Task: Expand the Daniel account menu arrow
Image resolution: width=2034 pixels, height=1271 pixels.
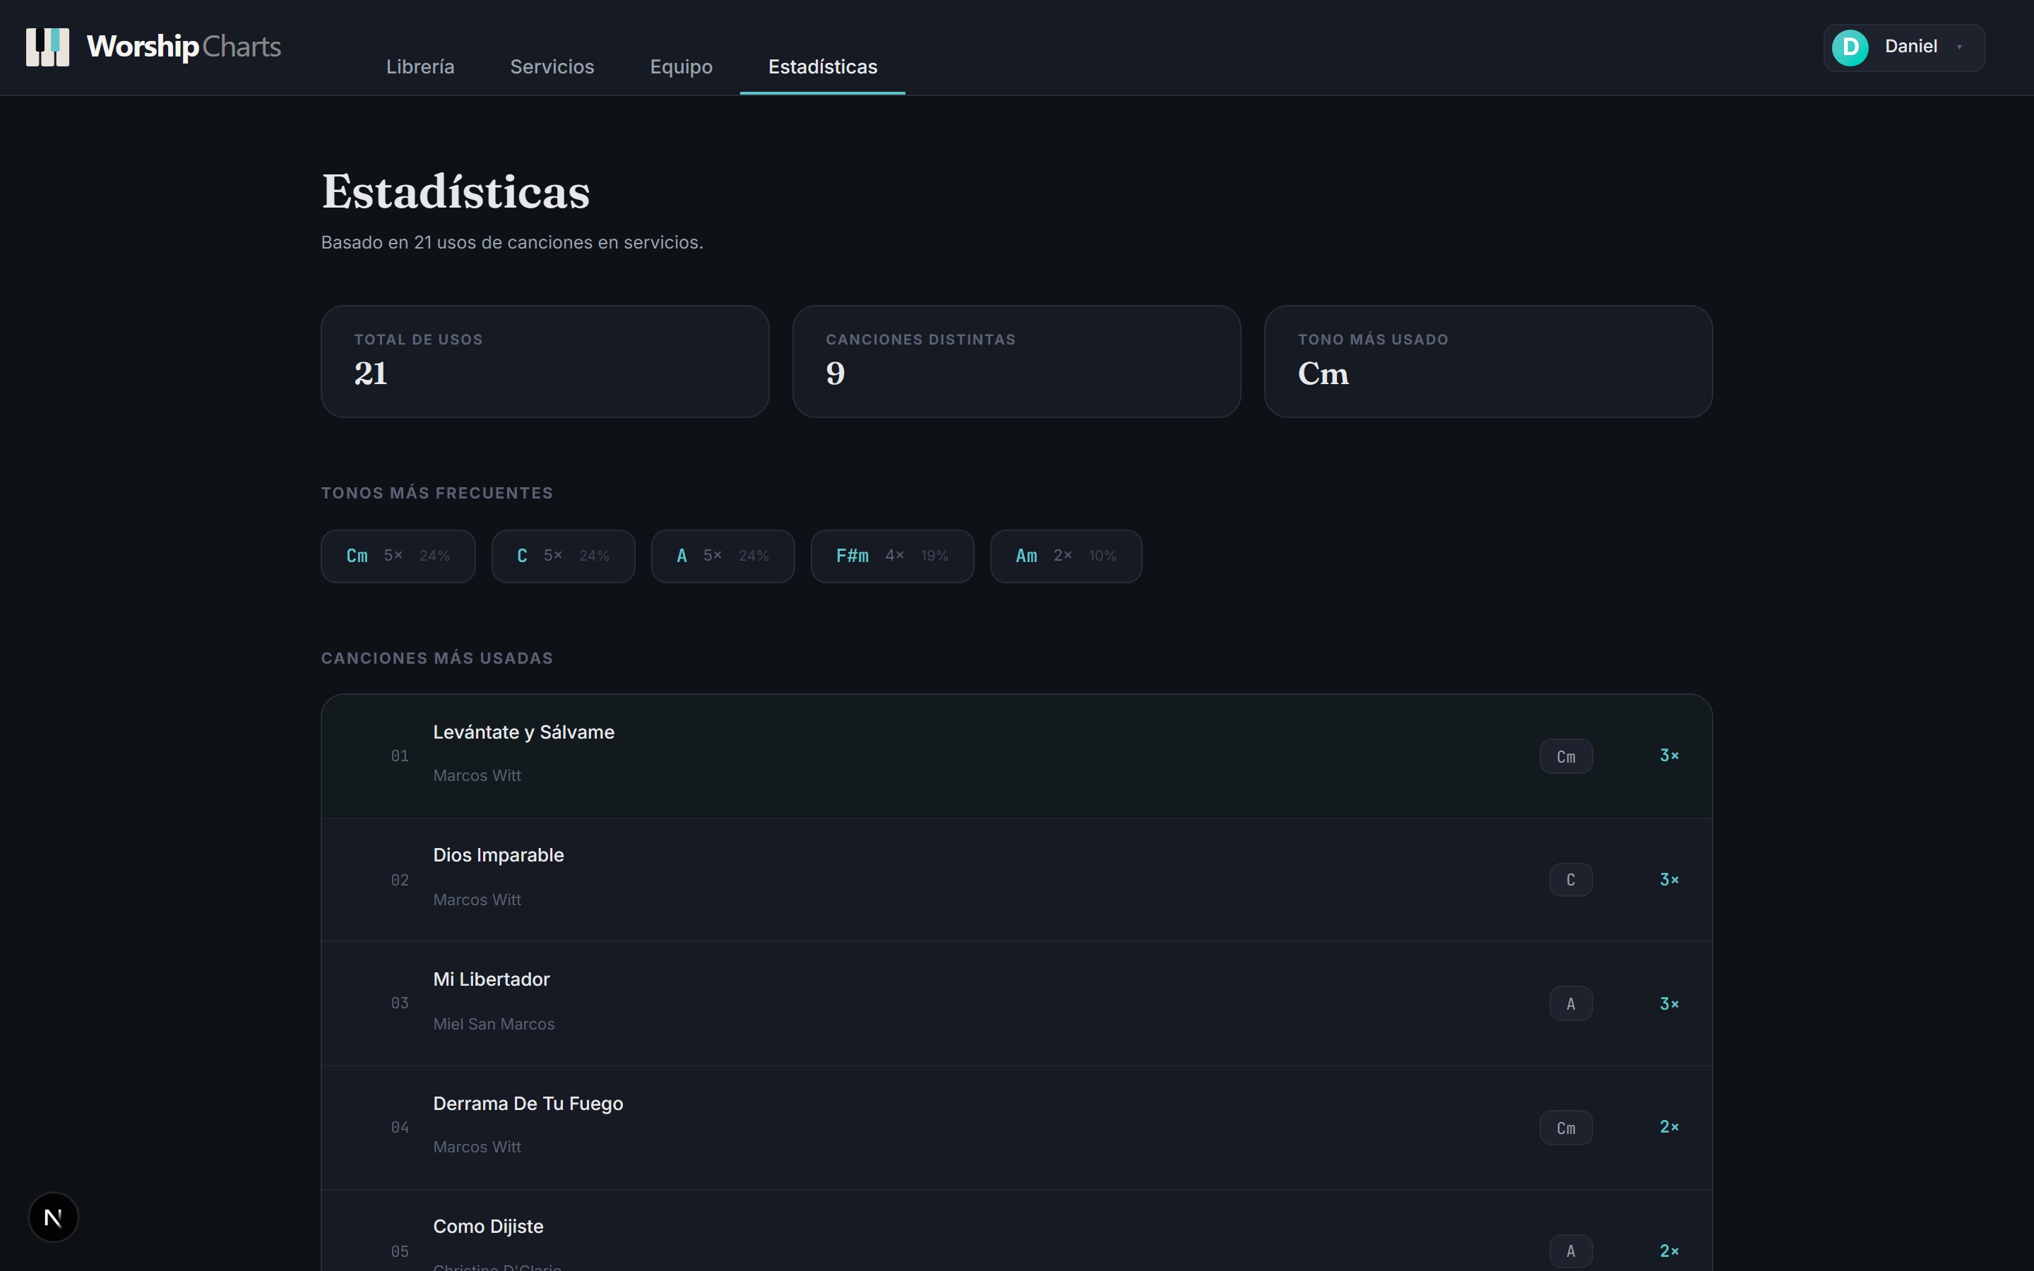Action: [1959, 47]
